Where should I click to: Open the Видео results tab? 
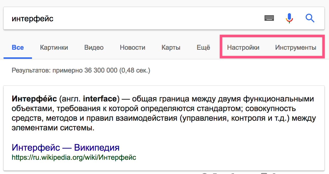[94, 48]
